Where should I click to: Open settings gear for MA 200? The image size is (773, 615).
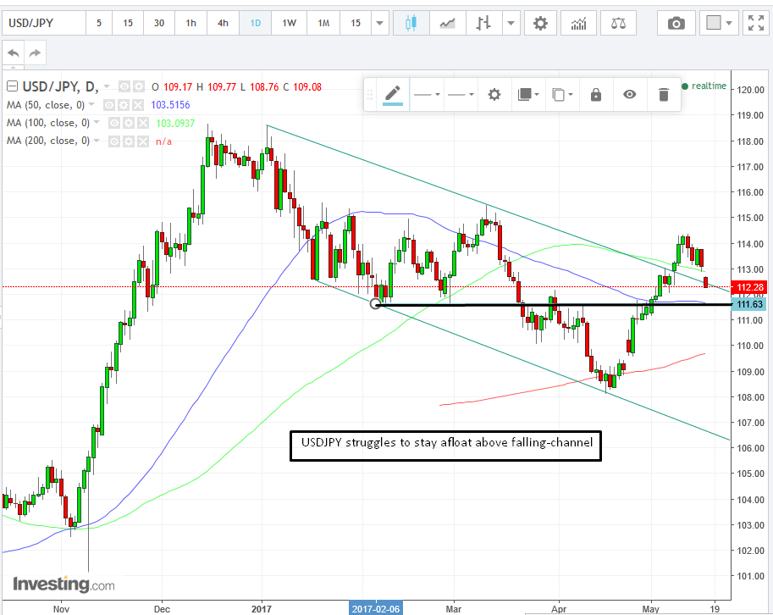coord(128,141)
